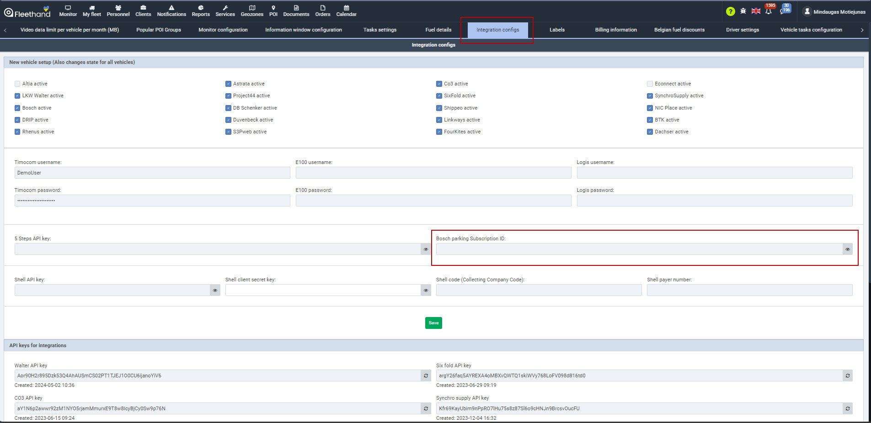
Task: Click the green help question icon
Action: click(x=731, y=11)
